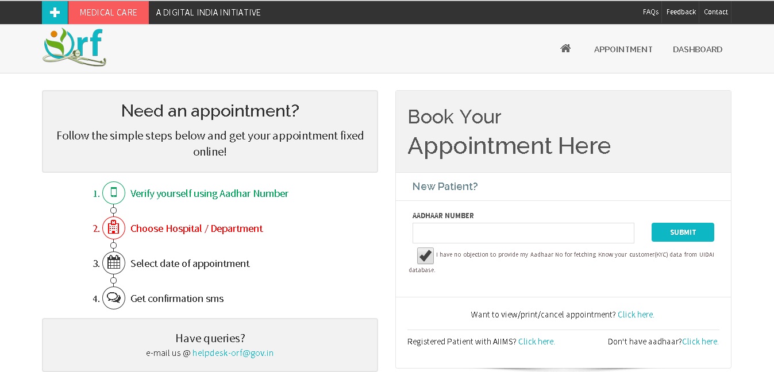The image size is (774, 372).
Task: Click the Medical Care tab
Action: tap(108, 12)
